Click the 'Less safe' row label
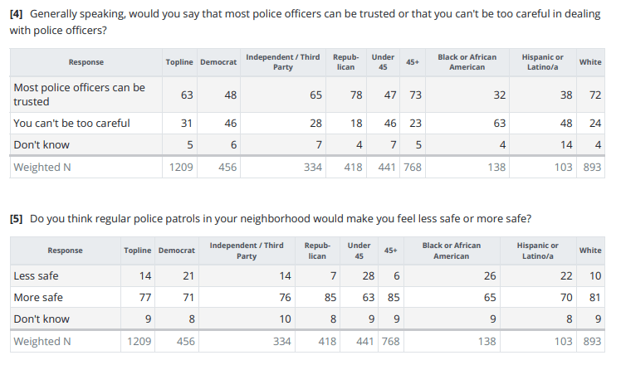621x365 pixels. click(x=37, y=275)
